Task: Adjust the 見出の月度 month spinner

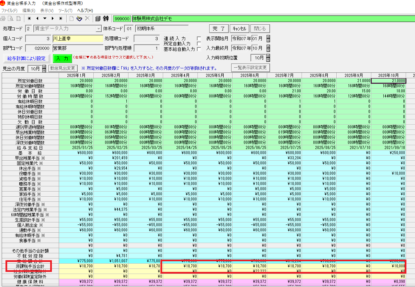Action: click(44, 69)
